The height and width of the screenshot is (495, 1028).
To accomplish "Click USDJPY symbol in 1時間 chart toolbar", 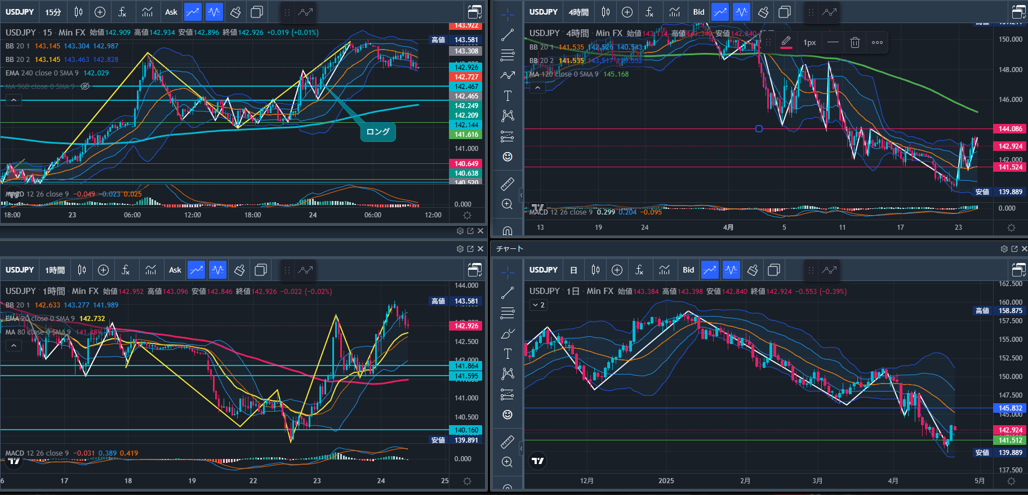I will coord(20,270).
